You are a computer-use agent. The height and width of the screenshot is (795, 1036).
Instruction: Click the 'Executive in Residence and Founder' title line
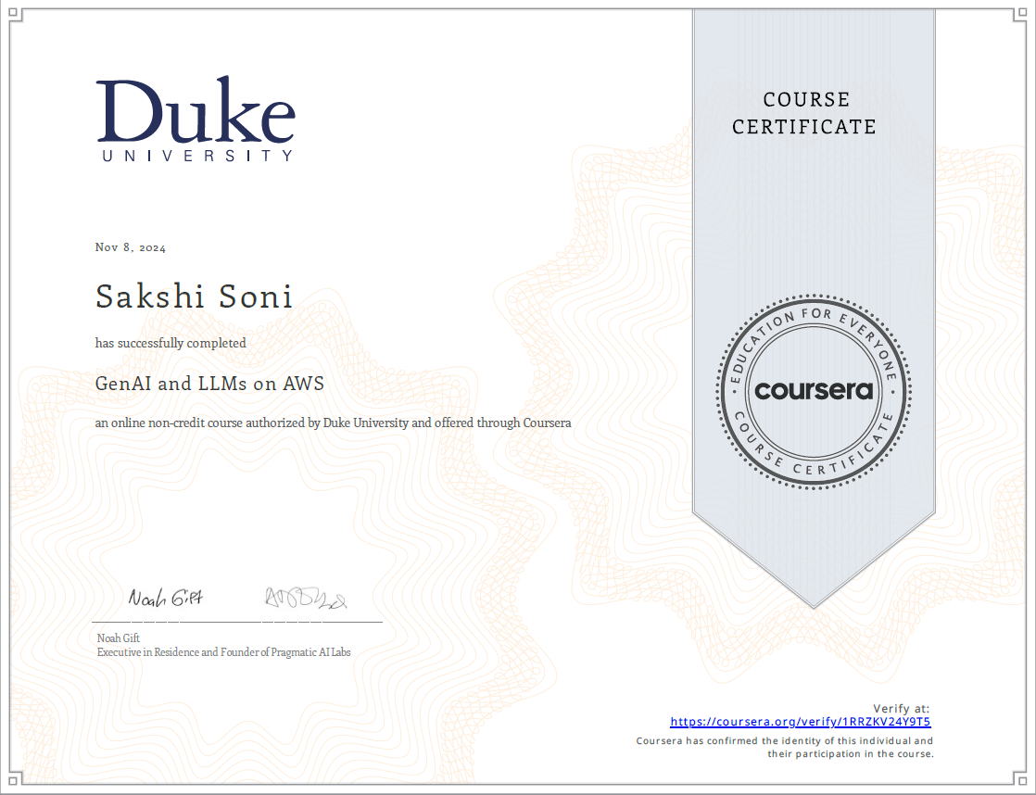[224, 652]
